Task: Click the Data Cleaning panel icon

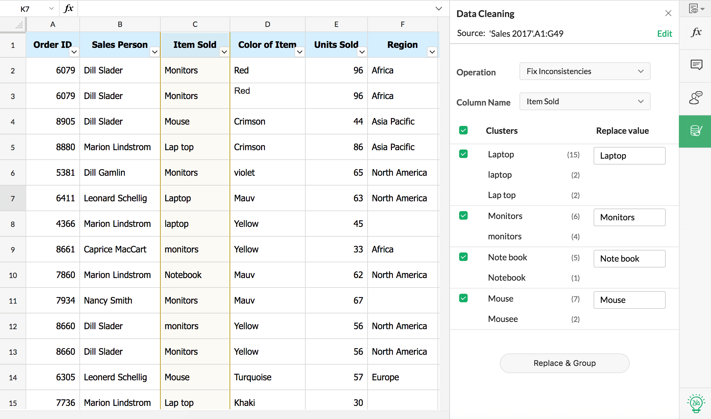Action: coord(697,130)
